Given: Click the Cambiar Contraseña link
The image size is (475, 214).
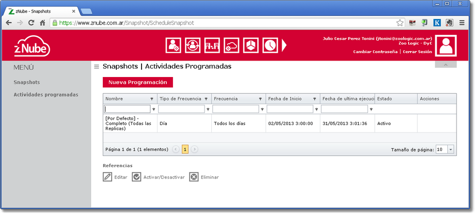Looking at the screenshot, I should [376, 51].
